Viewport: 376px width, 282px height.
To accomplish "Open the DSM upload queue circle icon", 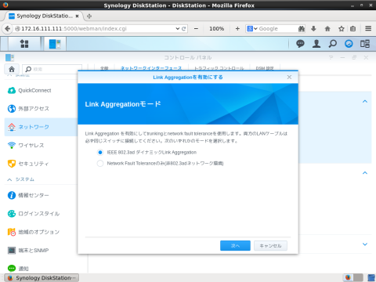I will (349, 44).
